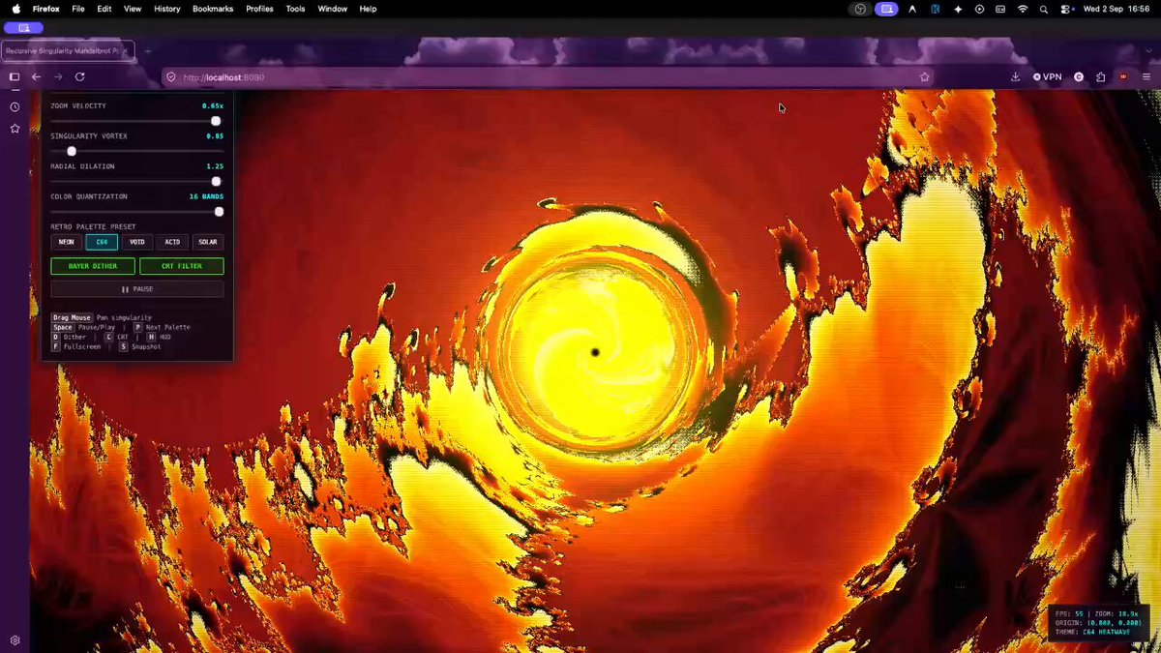This screenshot has height=653, width=1161.
Task: Open the History menu in menu bar
Action: 167,9
